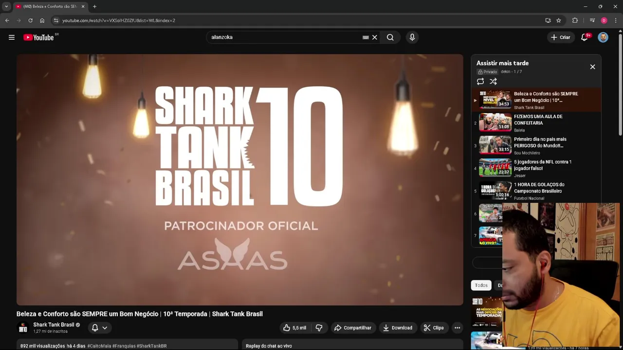Open the browser home page
The height and width of the screenshot is (350, 623).
(x=42, y=20)
